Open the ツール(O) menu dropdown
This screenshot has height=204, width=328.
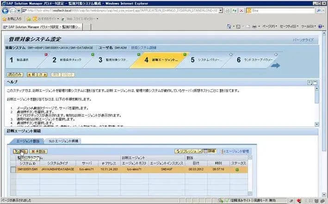pyautogui.click(x=309, y=26)
